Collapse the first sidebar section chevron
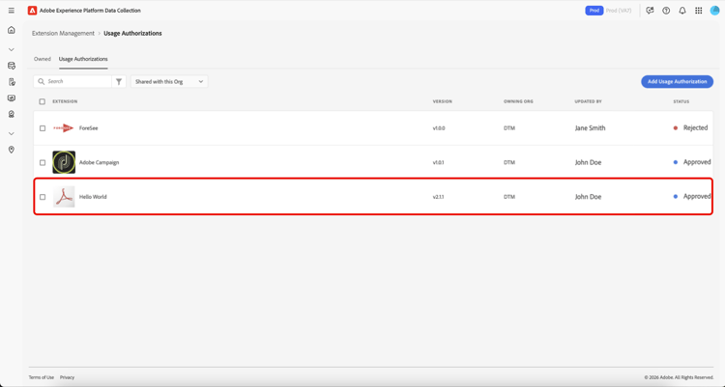The image size is (725, 387). (x=12, y=49)
